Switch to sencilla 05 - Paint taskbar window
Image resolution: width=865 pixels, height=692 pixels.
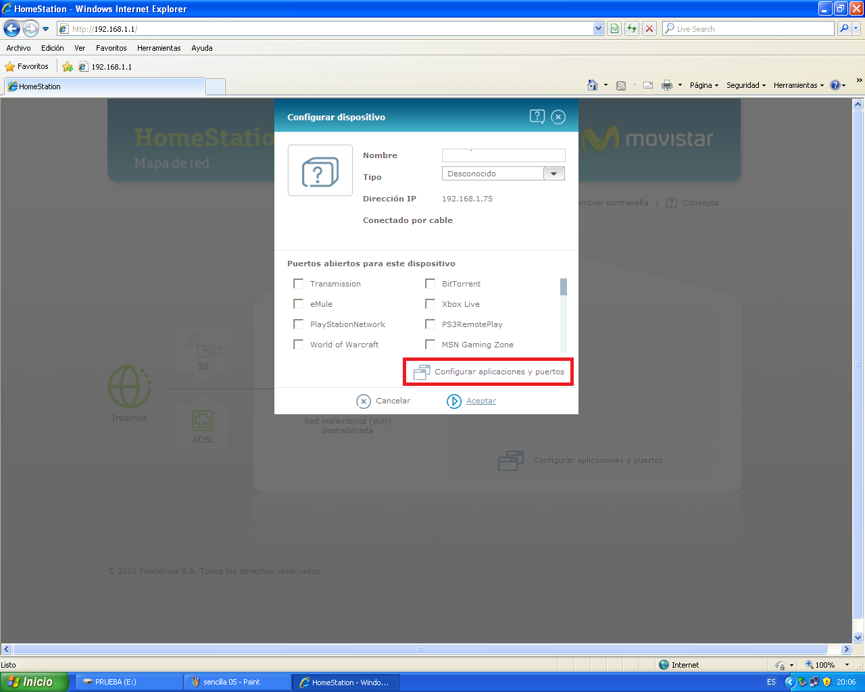click(x=238, y=682)
